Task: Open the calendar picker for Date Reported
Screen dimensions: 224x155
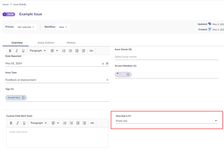Action: click(x=107, y=64)
